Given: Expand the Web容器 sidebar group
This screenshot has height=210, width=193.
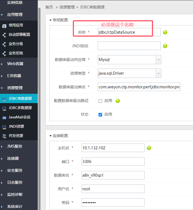Looking at the screenshot, I should coord(2,64).
